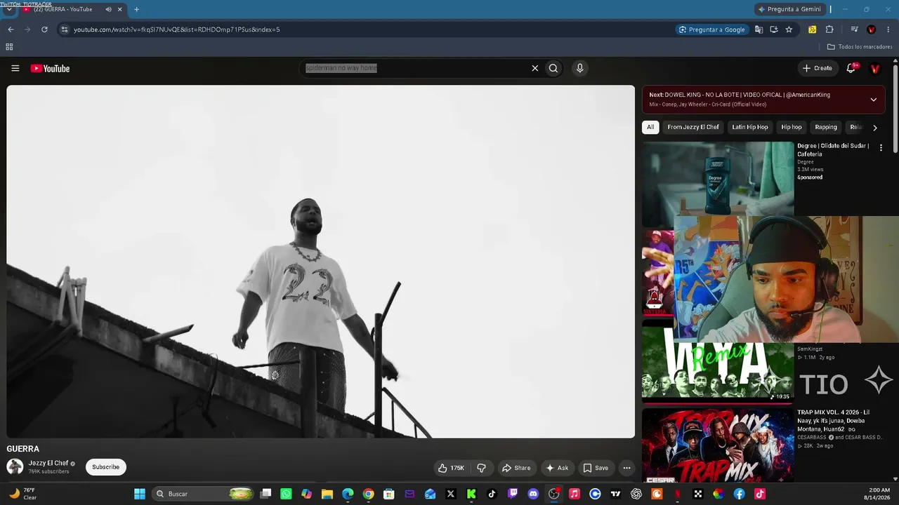Open File Explorer from the taskbar
Screen dimensions: 899x505
(327, 494)
